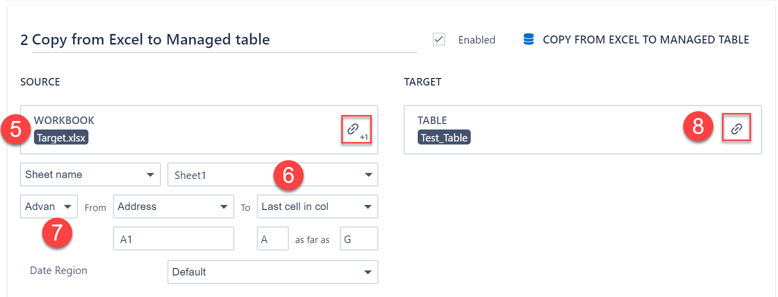Click inside the A1 address field
This screenshot has width=778, height=297.
tap(173, 238)
